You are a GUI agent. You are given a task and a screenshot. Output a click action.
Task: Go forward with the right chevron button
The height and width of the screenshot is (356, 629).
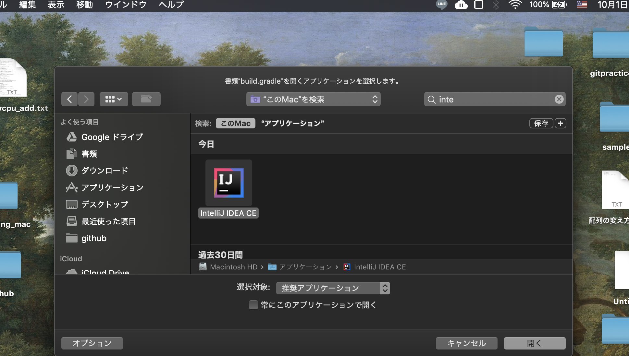pyautogui.click(x=86, y=99)
